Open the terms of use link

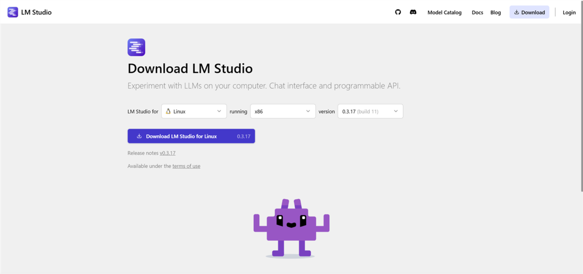point(186,166)
